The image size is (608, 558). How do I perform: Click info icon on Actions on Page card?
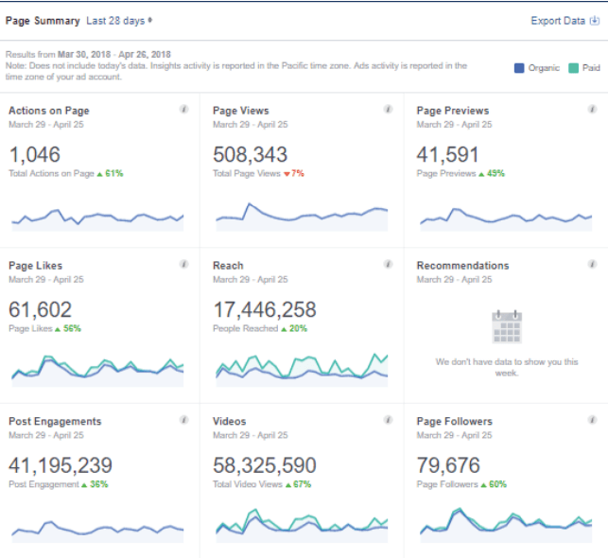point(183,110)
